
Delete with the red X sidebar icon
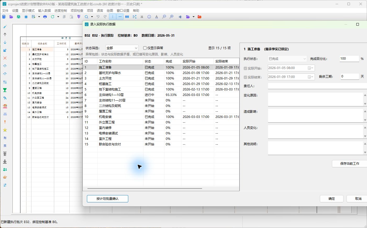(5, 58)
